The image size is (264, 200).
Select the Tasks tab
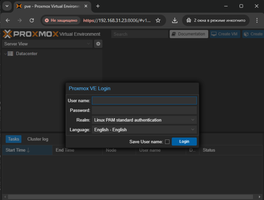pos(14,139)
